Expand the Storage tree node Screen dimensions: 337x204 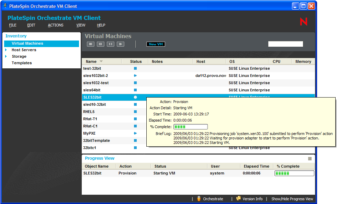coord(6,56)
